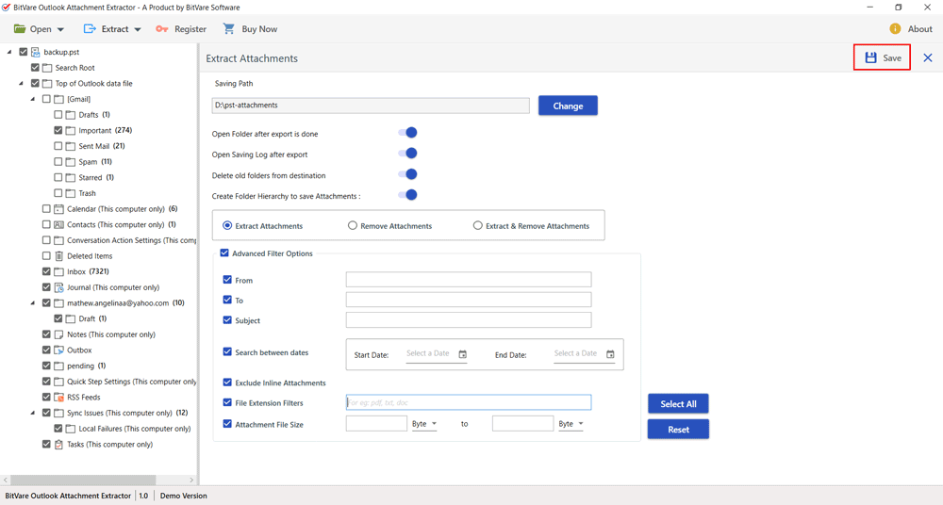This screenshot has height=505, width=943.
Task: Collapse the Sync Issues tree node
Action: coord(33,413)
